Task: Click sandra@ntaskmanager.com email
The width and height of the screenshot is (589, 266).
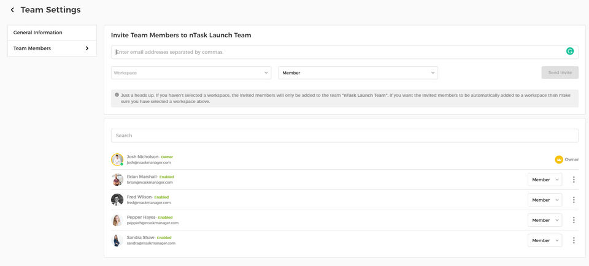Action: (x=151, y=243)
